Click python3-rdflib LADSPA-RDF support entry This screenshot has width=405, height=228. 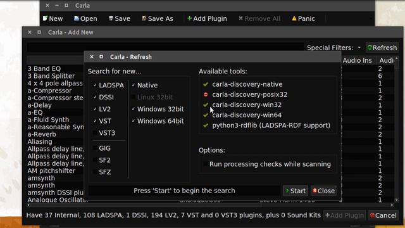(271, 125)
